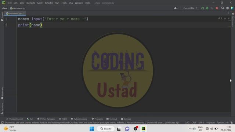Open the user account dropdown
Screen dimensions: 235x132
pyautogui.click(x=176, y=8)
